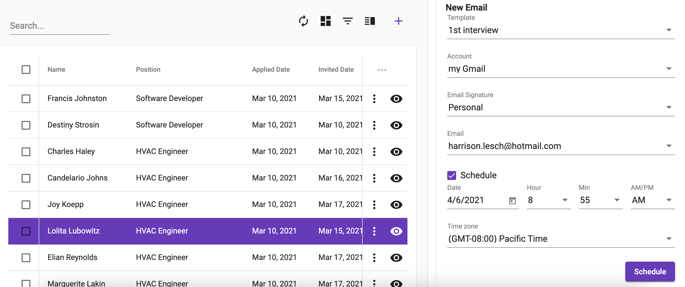
Task: Open the filter list icon
Action: [347, 21]
